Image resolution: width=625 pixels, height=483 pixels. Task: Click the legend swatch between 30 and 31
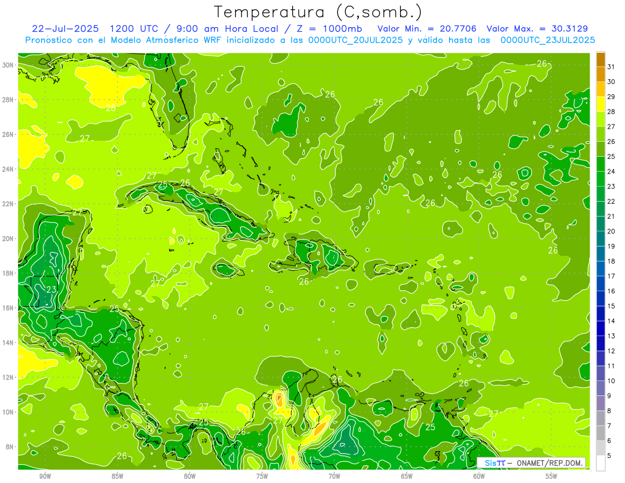tap(601, 75)
